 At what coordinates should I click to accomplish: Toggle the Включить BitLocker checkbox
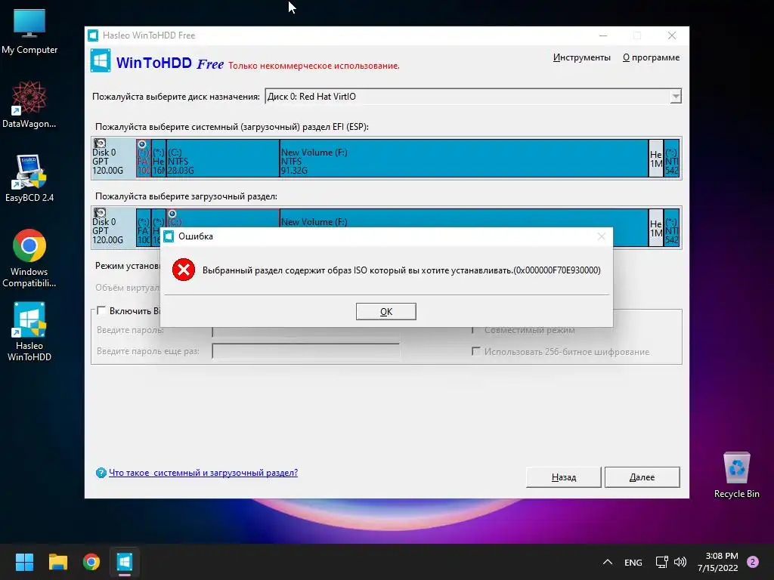tap(101, 310)
